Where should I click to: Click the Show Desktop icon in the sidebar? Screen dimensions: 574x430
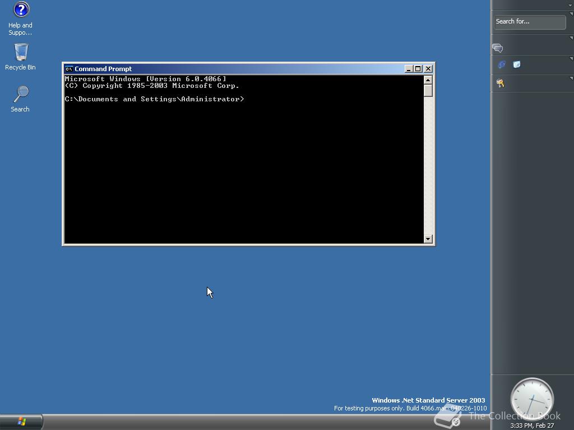[x=516, y=65]
